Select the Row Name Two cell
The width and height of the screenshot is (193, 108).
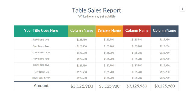click(x=41, y=46)
